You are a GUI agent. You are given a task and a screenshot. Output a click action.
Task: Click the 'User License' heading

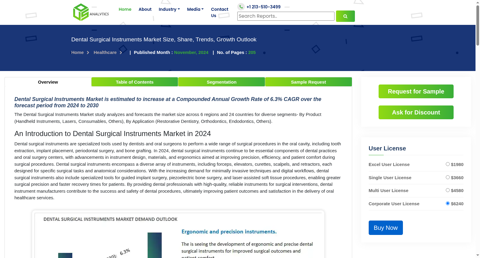point(387,148)
